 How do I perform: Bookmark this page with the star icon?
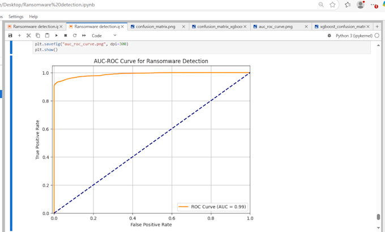[x=332, y=5]
